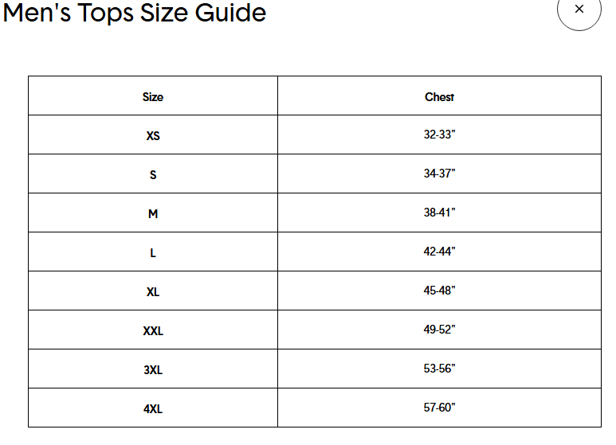Image resolution: width=616 pixels, height=445 pixels.
Task: Click the Chest column header
Action: [x=439, y=97]
